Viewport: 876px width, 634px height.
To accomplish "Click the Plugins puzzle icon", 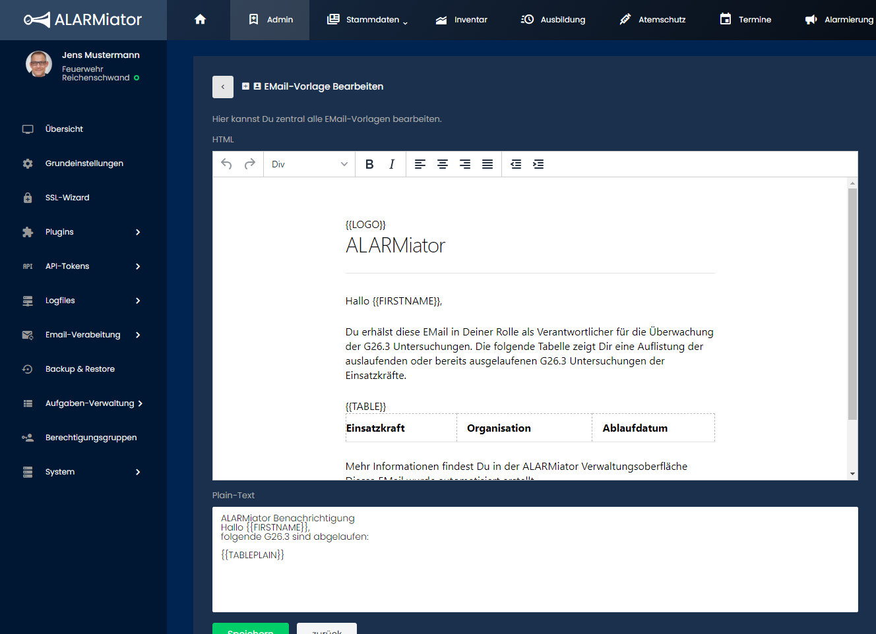I will coord(28,232).
